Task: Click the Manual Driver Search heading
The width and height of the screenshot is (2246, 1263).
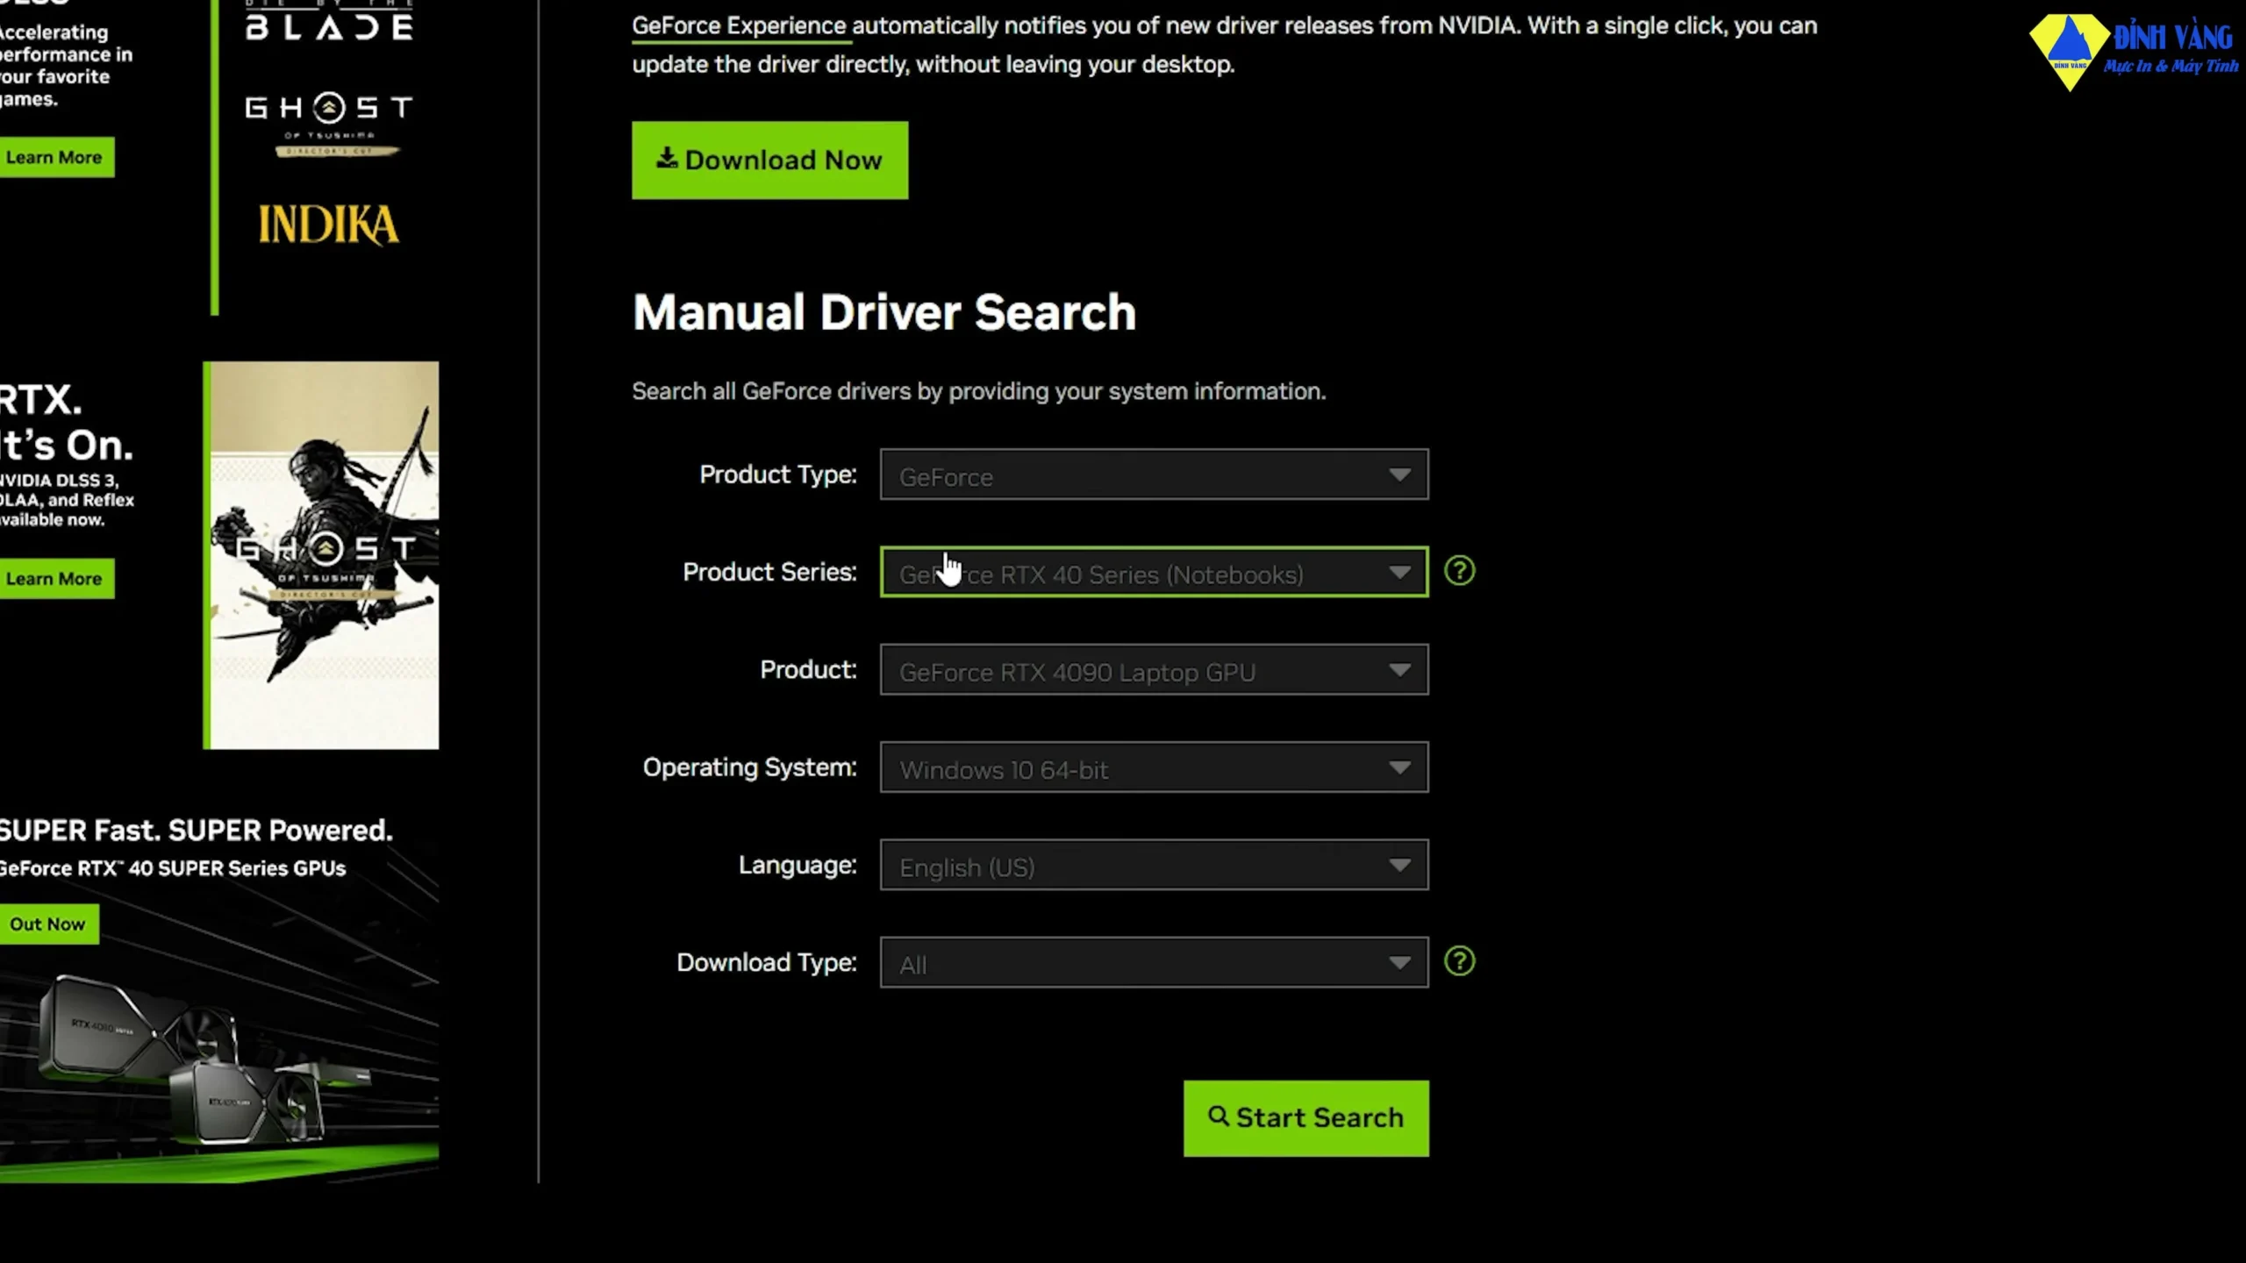Action: (884, 312)
